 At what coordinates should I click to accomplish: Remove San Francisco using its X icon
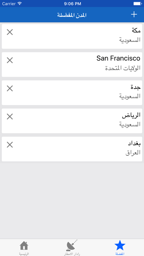[9, 60]
